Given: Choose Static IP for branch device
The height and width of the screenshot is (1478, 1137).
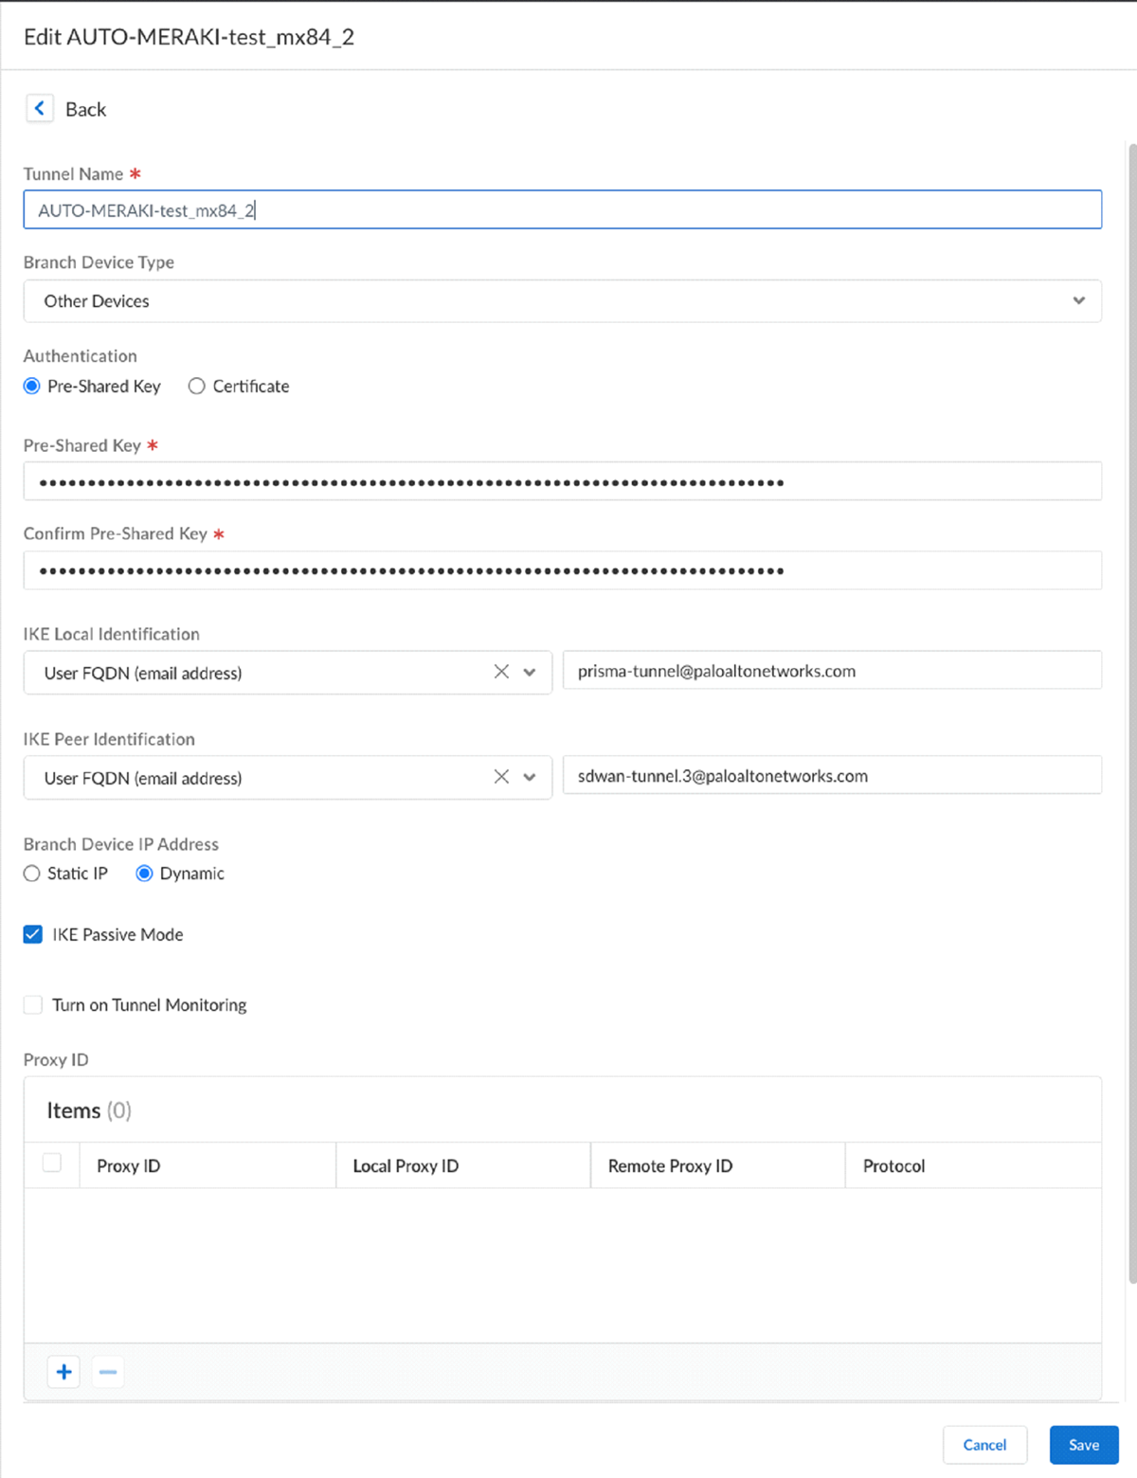Looking at the screenshot, I should pos(32,874).
